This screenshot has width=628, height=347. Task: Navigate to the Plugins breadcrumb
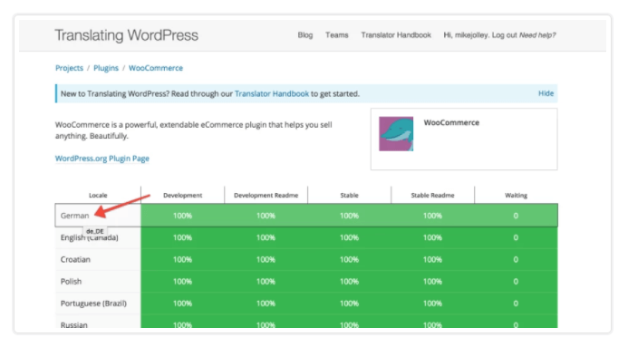click(106, 68)
